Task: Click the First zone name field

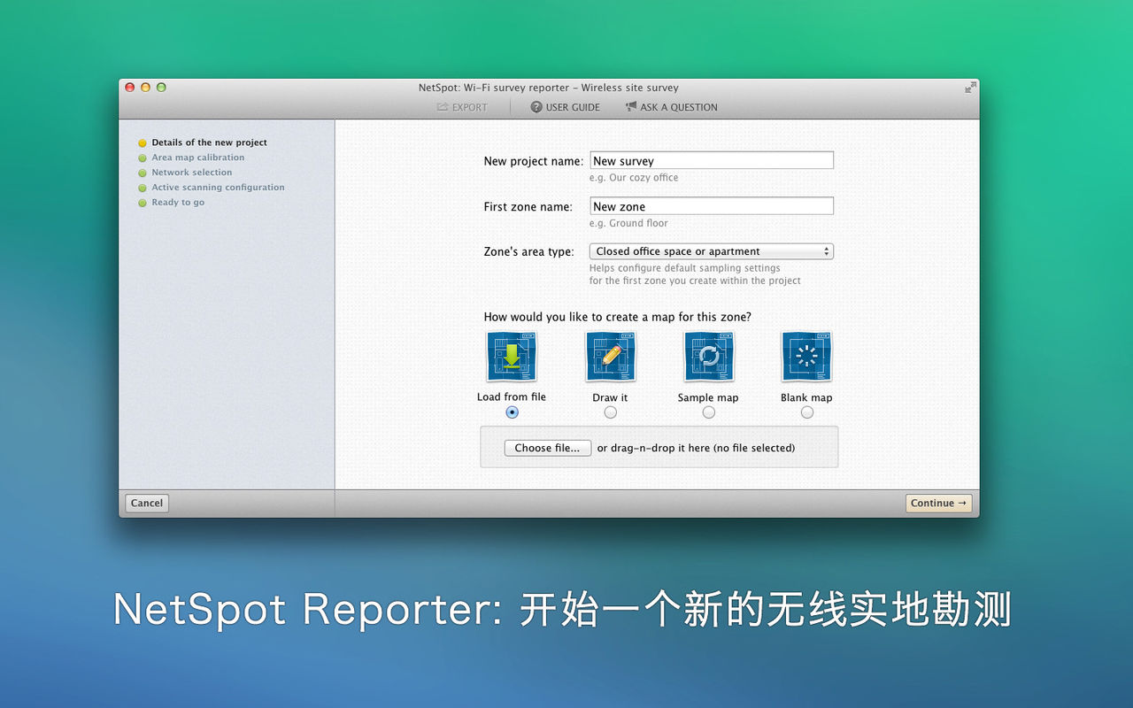Action: (712, 206)
